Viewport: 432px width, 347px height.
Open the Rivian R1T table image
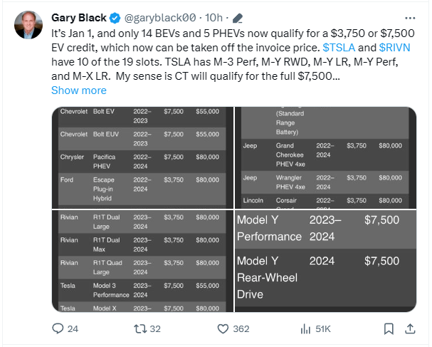tap(142, 260)
